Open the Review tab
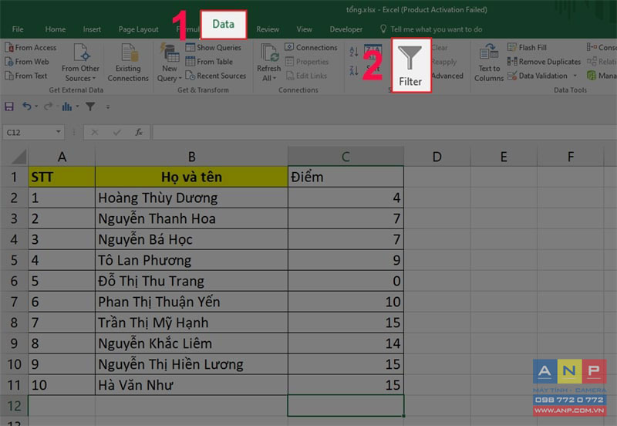The image size is (617, 426). pos(268,29)
